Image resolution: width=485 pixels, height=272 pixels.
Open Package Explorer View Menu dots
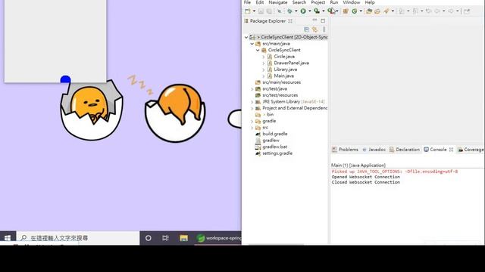324,29
